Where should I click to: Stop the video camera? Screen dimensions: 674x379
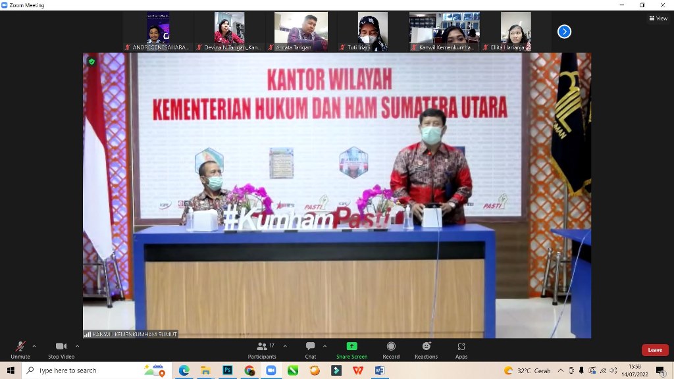[61, 349]
